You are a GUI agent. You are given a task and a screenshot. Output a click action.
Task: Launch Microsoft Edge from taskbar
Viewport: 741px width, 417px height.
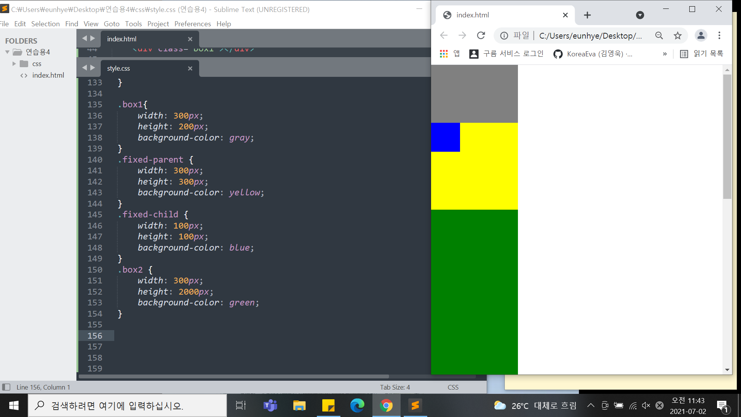(357, 405)
